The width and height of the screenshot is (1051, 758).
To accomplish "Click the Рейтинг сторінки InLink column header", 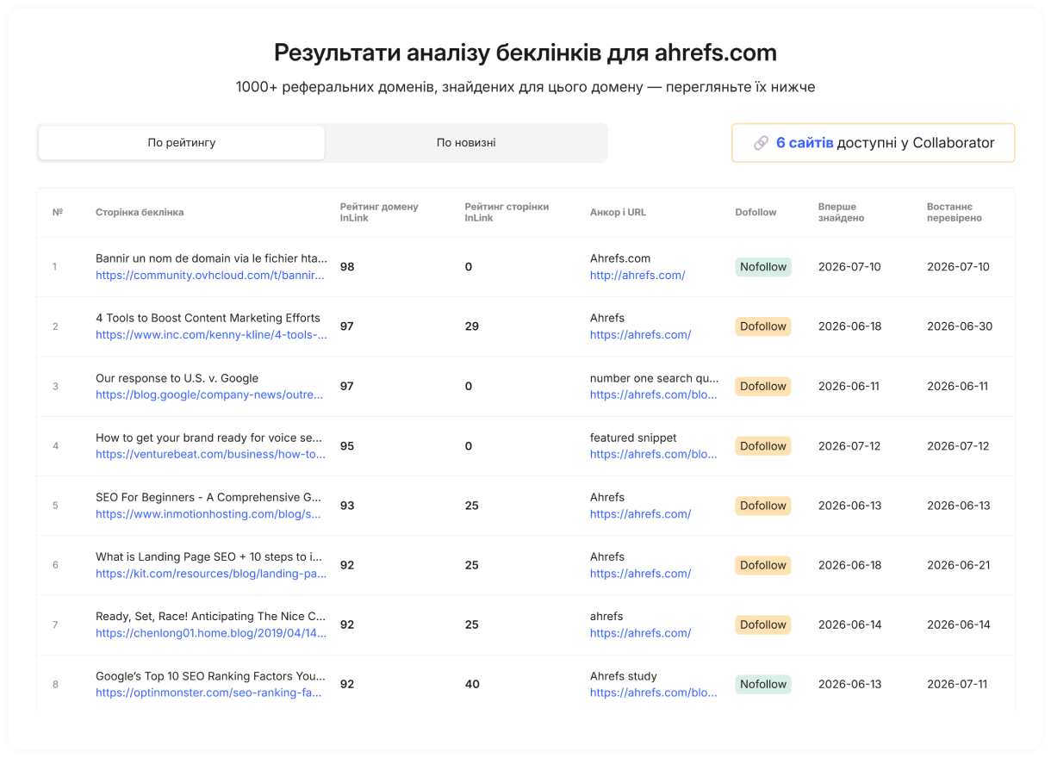I will click(x=507, y=212).
